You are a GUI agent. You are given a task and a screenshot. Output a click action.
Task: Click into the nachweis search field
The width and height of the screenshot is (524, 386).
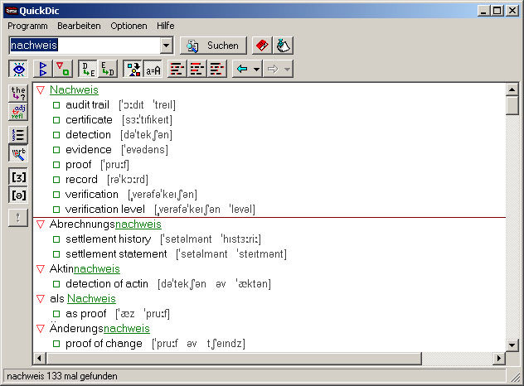[x=85, y=46]
